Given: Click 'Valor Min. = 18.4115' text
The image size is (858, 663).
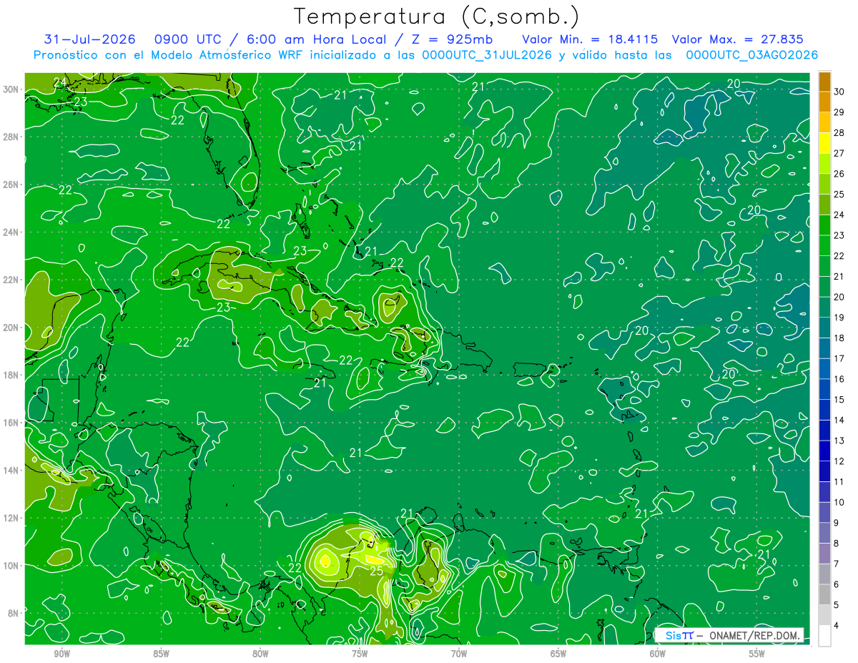Looking at the screenshot, I should pos(589,39).
